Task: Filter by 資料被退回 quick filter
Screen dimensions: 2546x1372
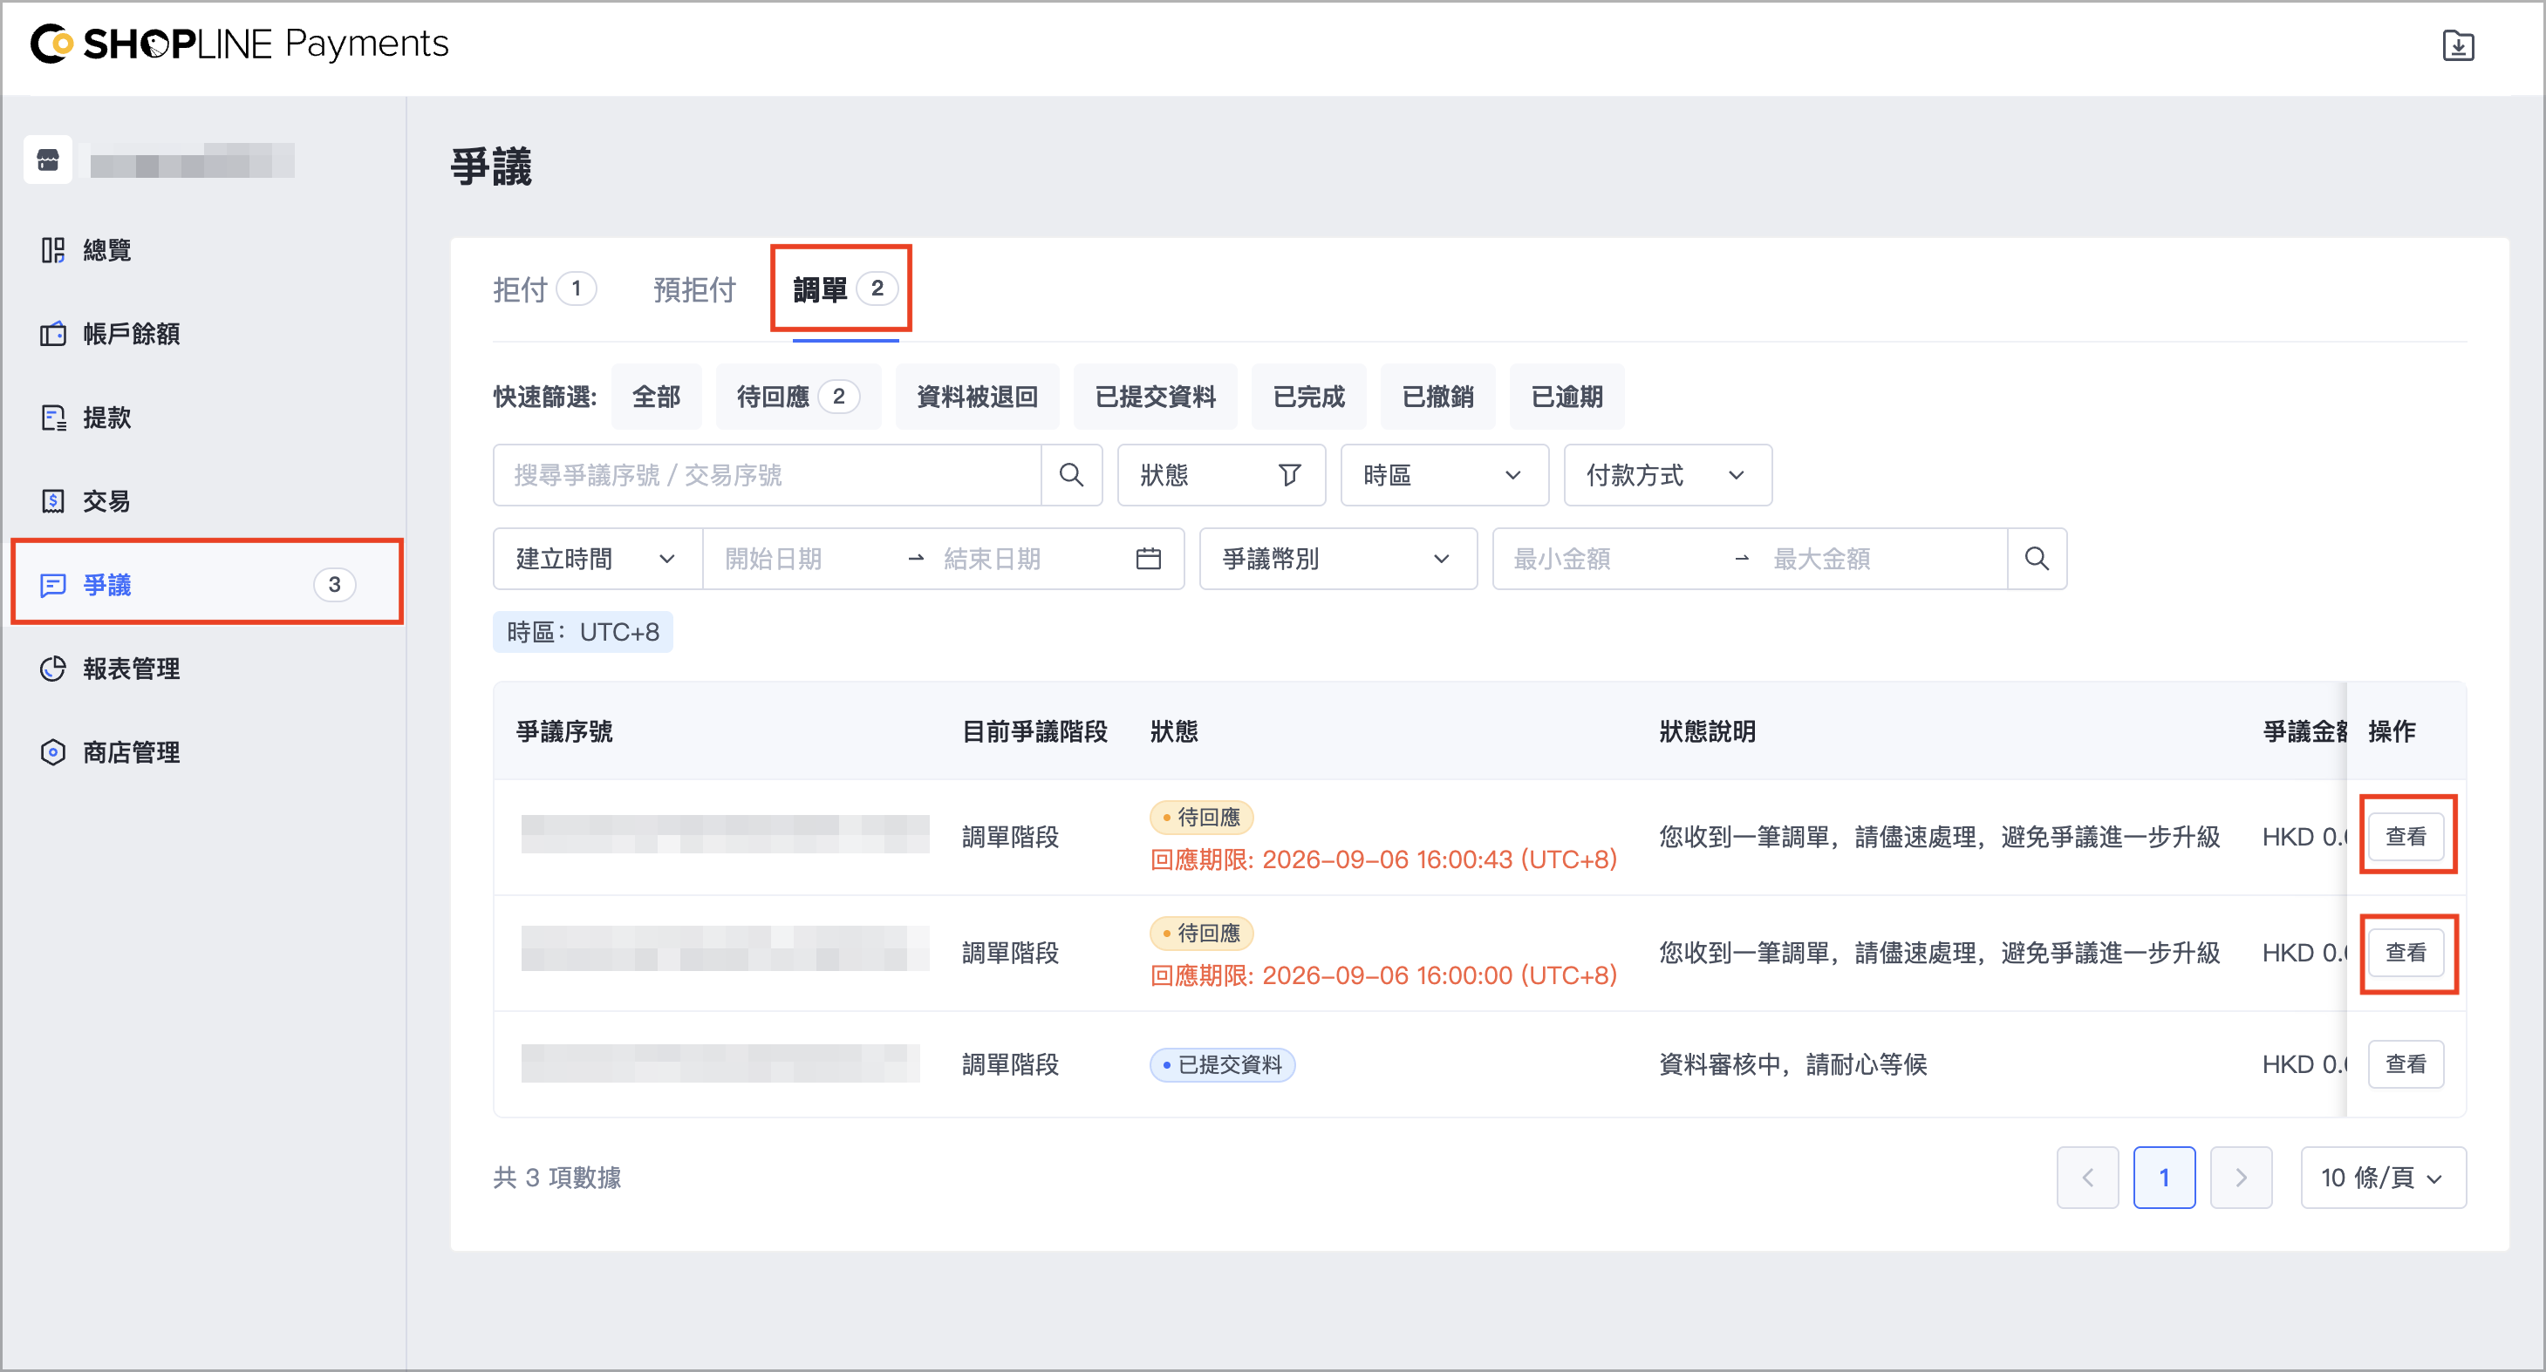Action: [x=977, y=397]
